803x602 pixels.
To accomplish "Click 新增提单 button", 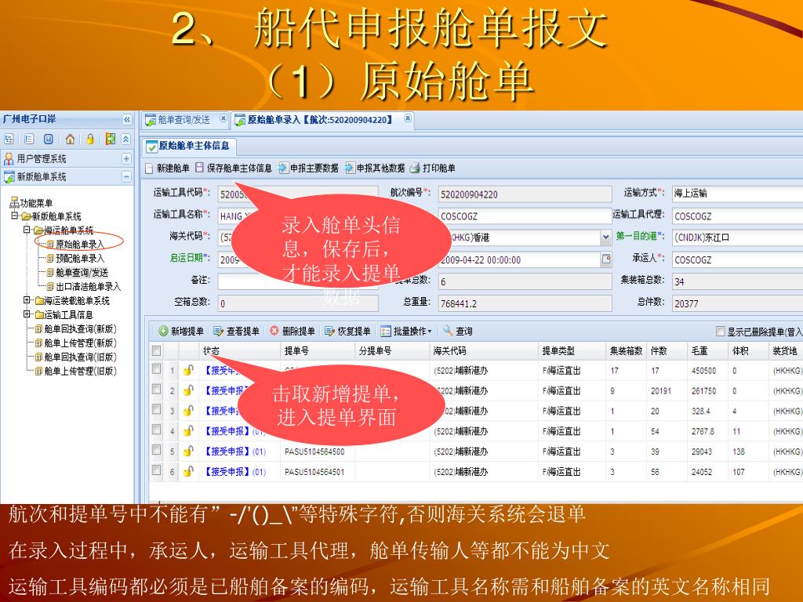I will 181,332.
